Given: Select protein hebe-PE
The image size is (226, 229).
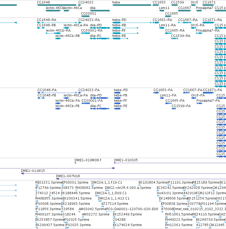Looking at the screenshot, I should [121, 106].
